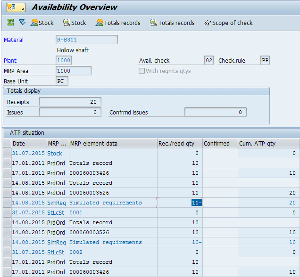This screenshot has width=300, height=277.
Task: Click the green sigma totals icon
Action: [10, 22]
